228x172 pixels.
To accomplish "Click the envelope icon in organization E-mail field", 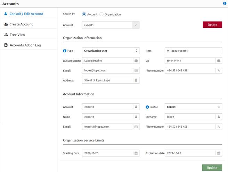I will (136, 70).
